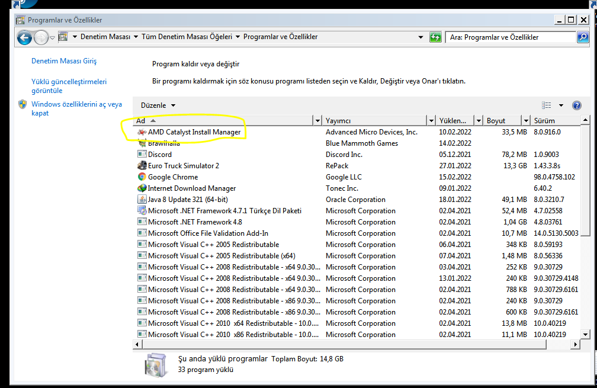597x388 pixels.
Task: Click the Internet Download Manager icon
Action: point(142,188)
